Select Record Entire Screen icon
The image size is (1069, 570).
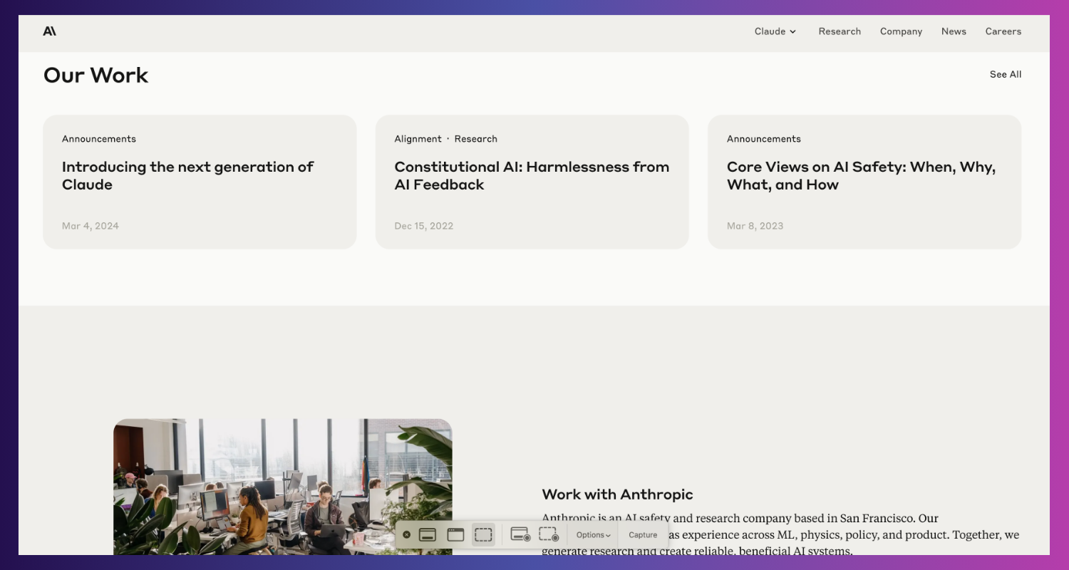pyautogui.click(x=520, y=534)
